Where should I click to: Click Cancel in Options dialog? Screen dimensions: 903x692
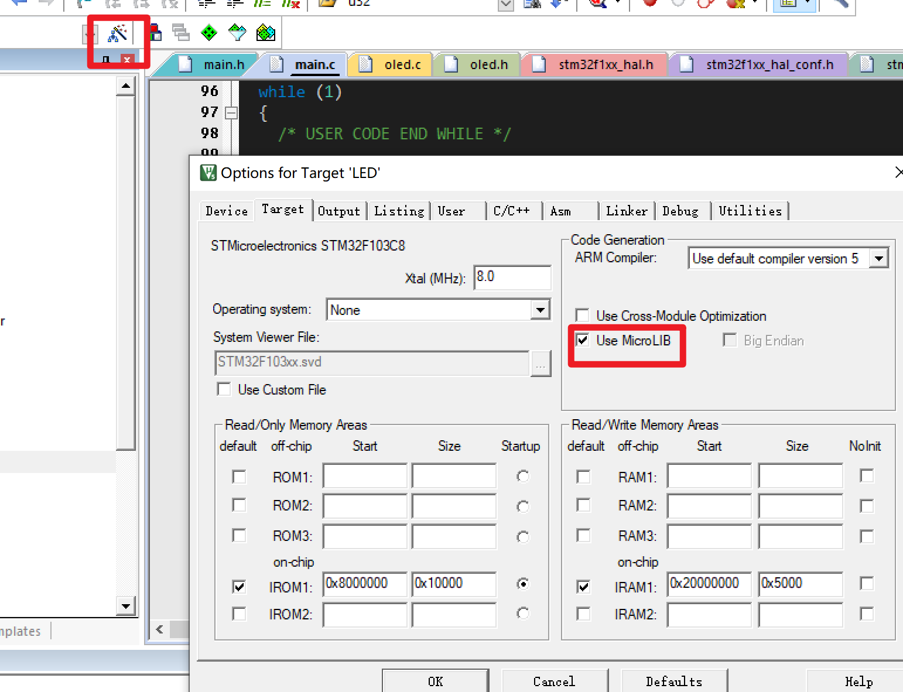tap(554, 681)
